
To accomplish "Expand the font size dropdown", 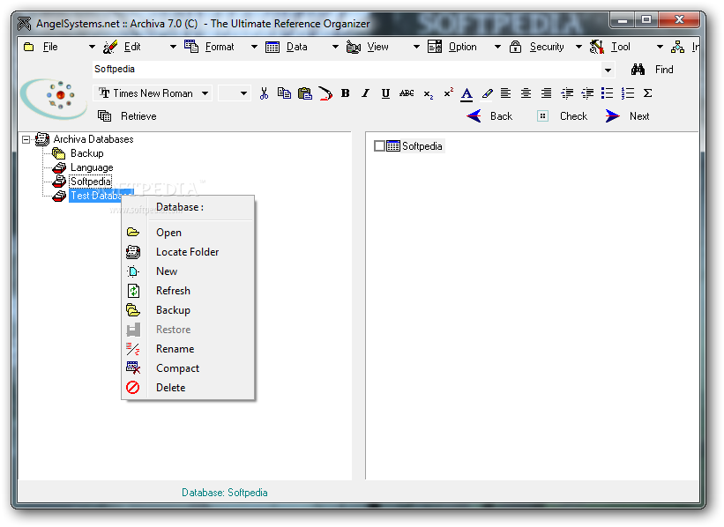I will coord(243,93).
